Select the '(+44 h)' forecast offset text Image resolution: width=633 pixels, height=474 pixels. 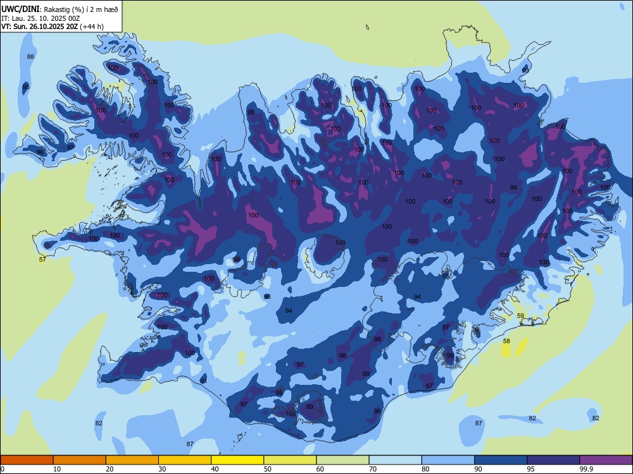(x=92, y=27)
